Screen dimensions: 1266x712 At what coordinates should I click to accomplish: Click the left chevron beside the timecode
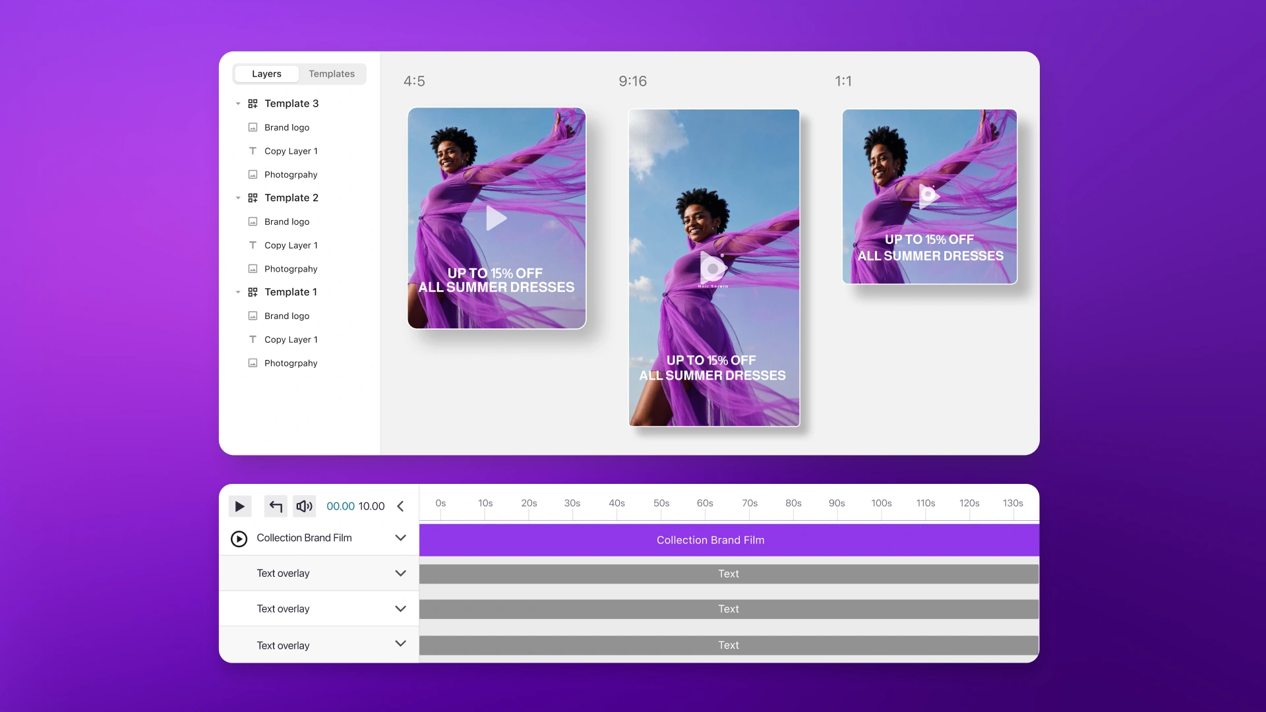pyautogui.click(x=400, y=506)
